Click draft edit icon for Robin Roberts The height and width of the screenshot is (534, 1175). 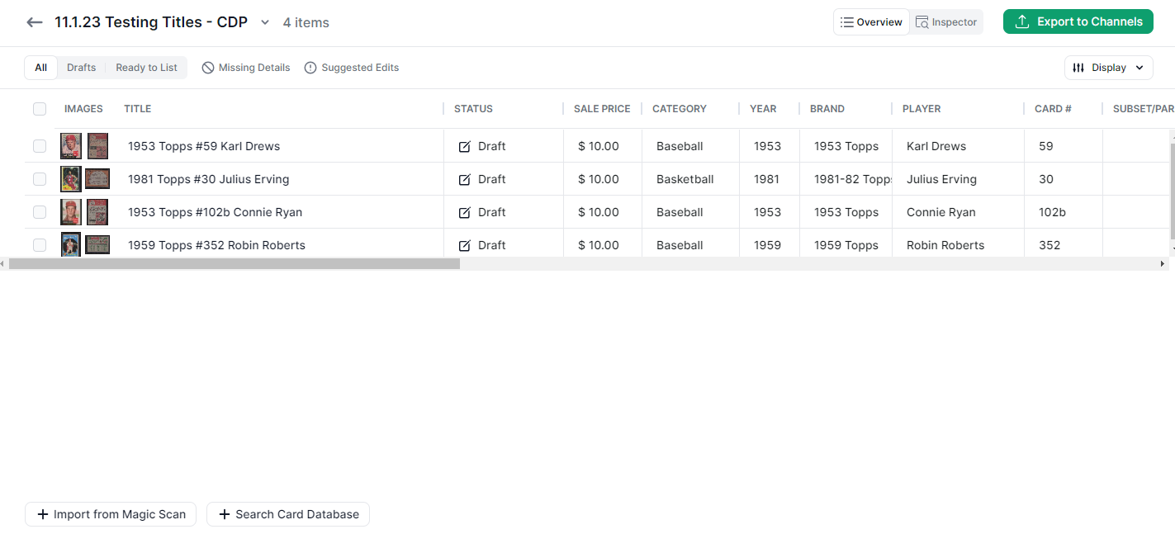pyautogui.click(x=465, y=245)
